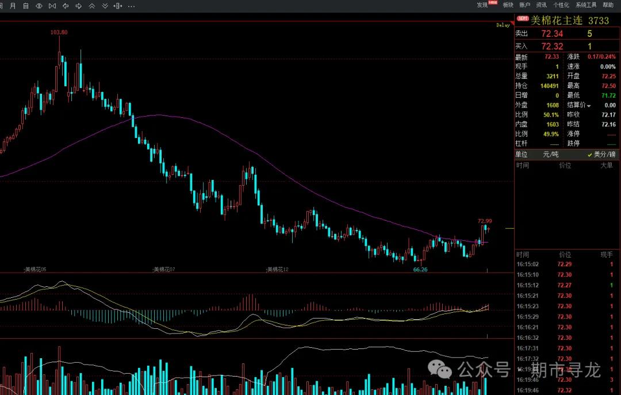Expand the 结算价 dropdown arrow
Image resolution: width=621 pixels, height=395 pixels.
(x=588, y=106)
